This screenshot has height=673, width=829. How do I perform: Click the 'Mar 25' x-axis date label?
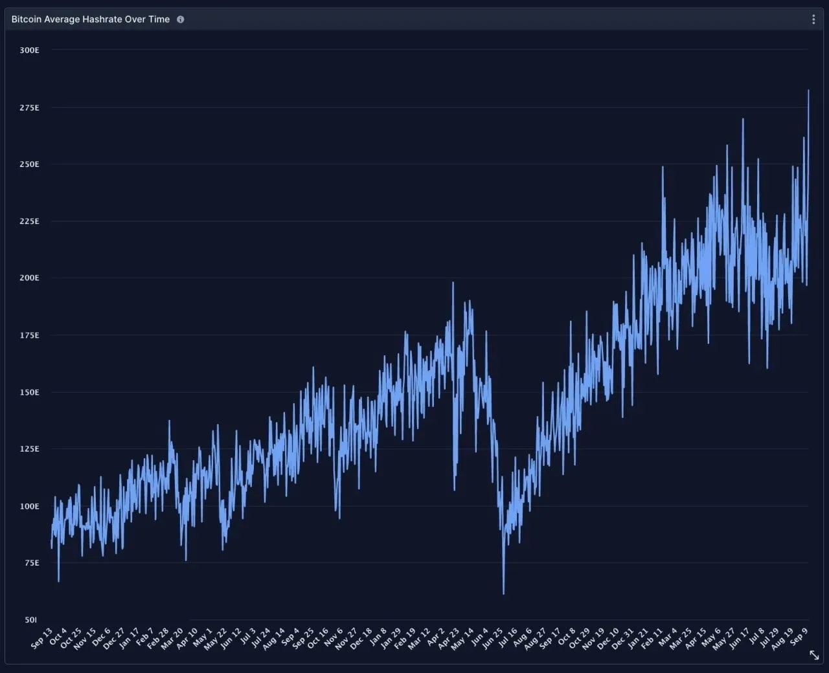click(x=680, y=638)
